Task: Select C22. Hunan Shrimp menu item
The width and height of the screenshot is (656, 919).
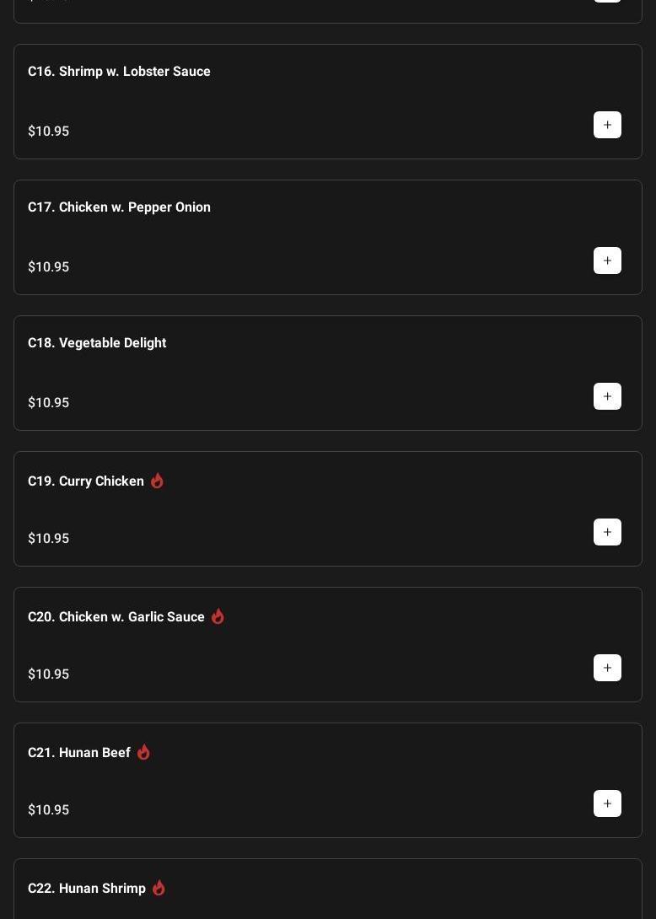Action: pyautogui.click(x=87, y=889)
